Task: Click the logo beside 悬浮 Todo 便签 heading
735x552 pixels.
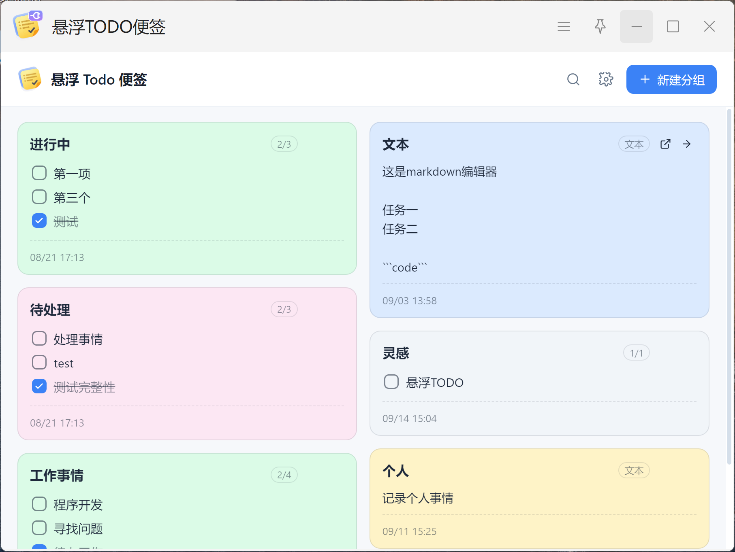Action: tap(30, 79)
